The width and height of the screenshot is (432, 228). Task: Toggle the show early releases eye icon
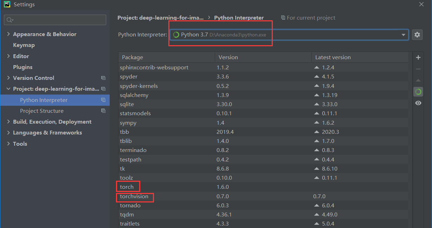click(x=418, y=103)
